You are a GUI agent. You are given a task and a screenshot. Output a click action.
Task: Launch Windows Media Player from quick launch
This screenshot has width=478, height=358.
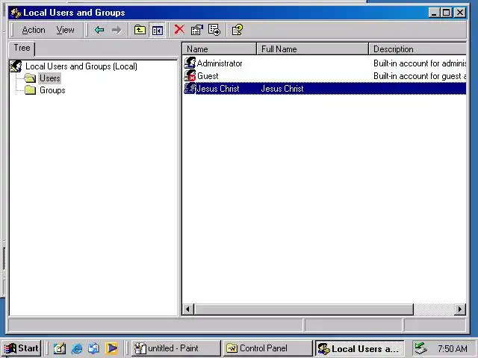click(111, 348)
